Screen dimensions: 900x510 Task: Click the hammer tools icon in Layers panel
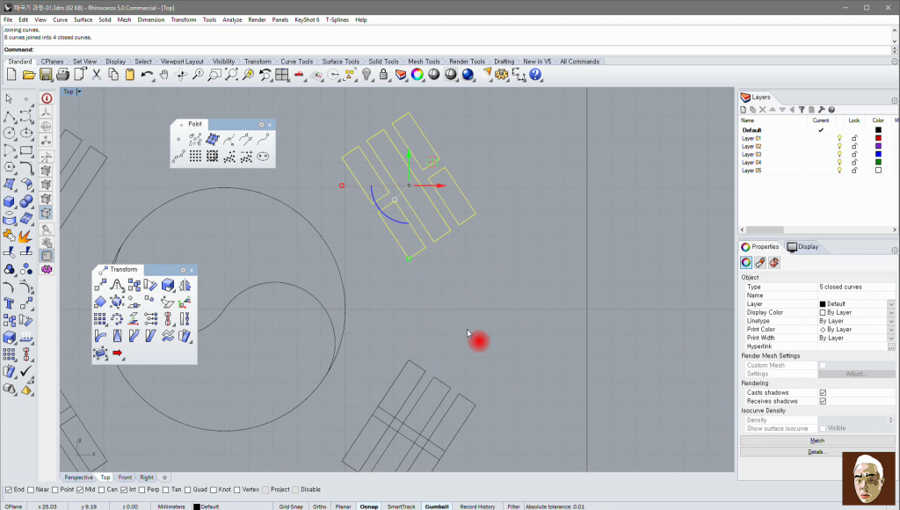822,110
